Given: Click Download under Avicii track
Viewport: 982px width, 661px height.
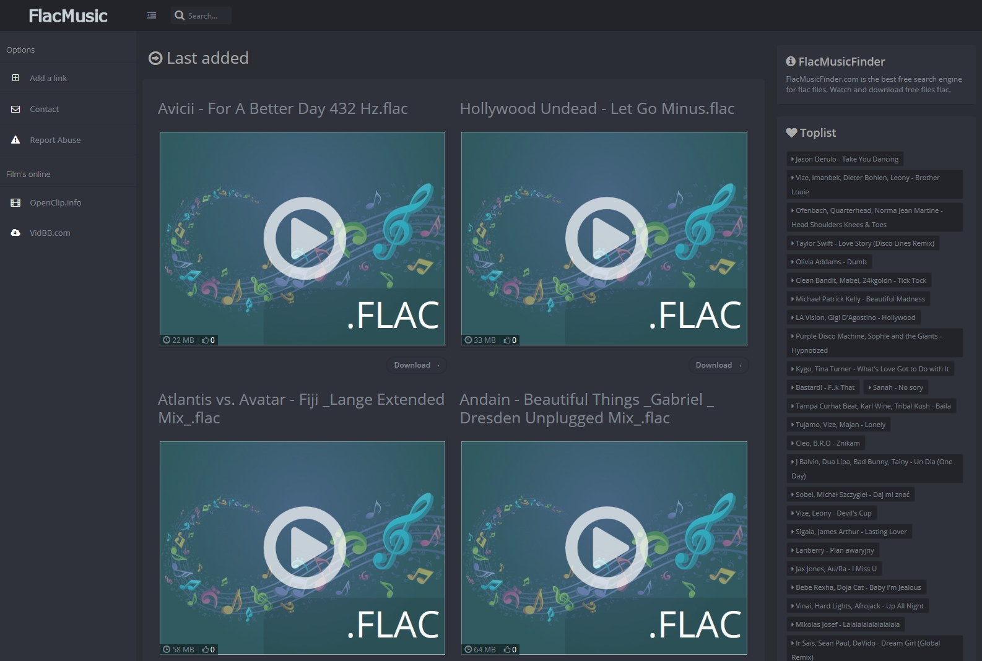Looking at the screenshot, I should [417, 365].
